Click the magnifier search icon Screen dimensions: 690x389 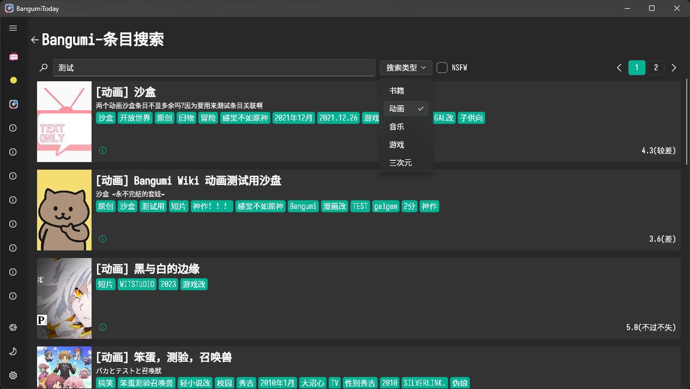coord(44,68)
